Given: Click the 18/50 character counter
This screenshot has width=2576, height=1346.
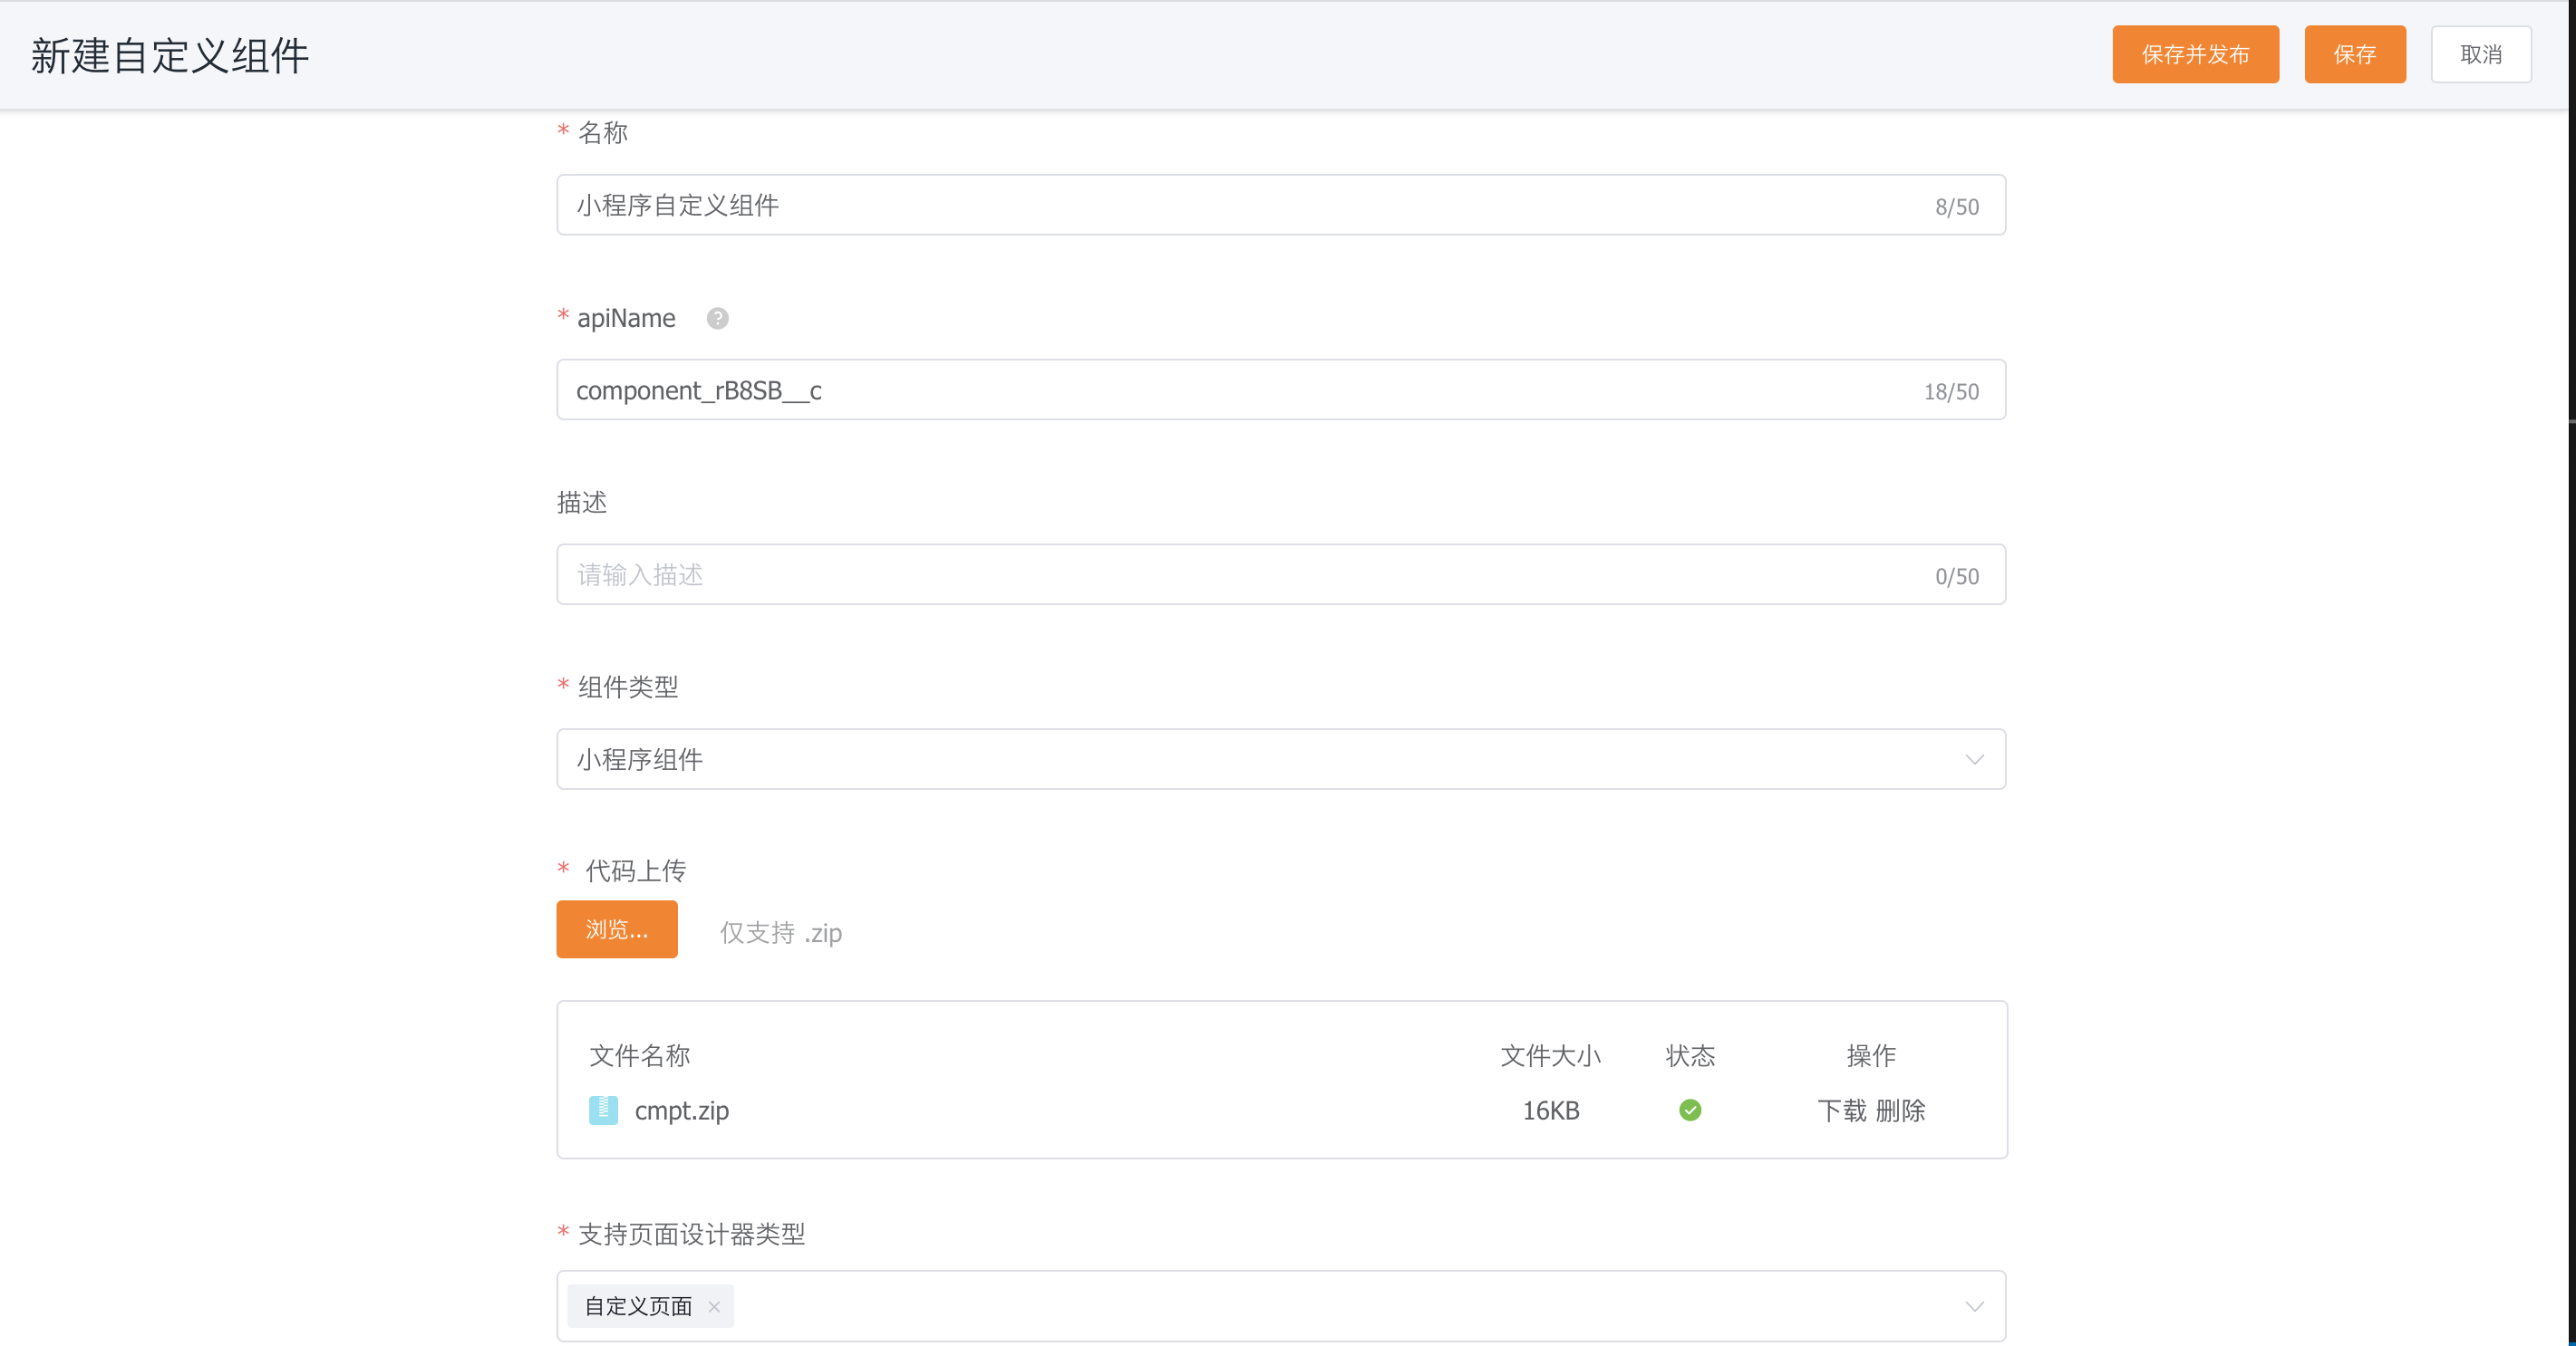Looking at the screenshot, I should click(x=1951, y=391).
